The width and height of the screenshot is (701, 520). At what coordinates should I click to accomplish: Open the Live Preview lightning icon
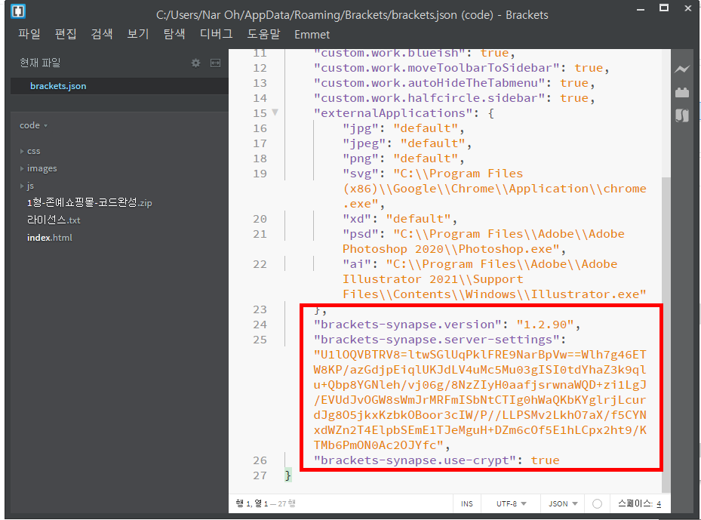click(x=682, y=69)
